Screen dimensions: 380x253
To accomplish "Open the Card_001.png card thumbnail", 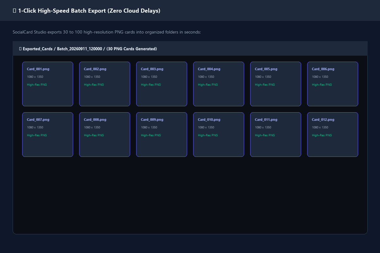I will (x=47, y=84).
